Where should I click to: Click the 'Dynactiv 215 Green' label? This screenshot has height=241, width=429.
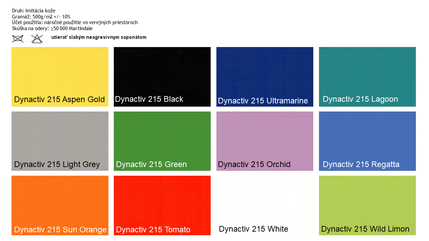pyautogui.click(x=151, y=164)
